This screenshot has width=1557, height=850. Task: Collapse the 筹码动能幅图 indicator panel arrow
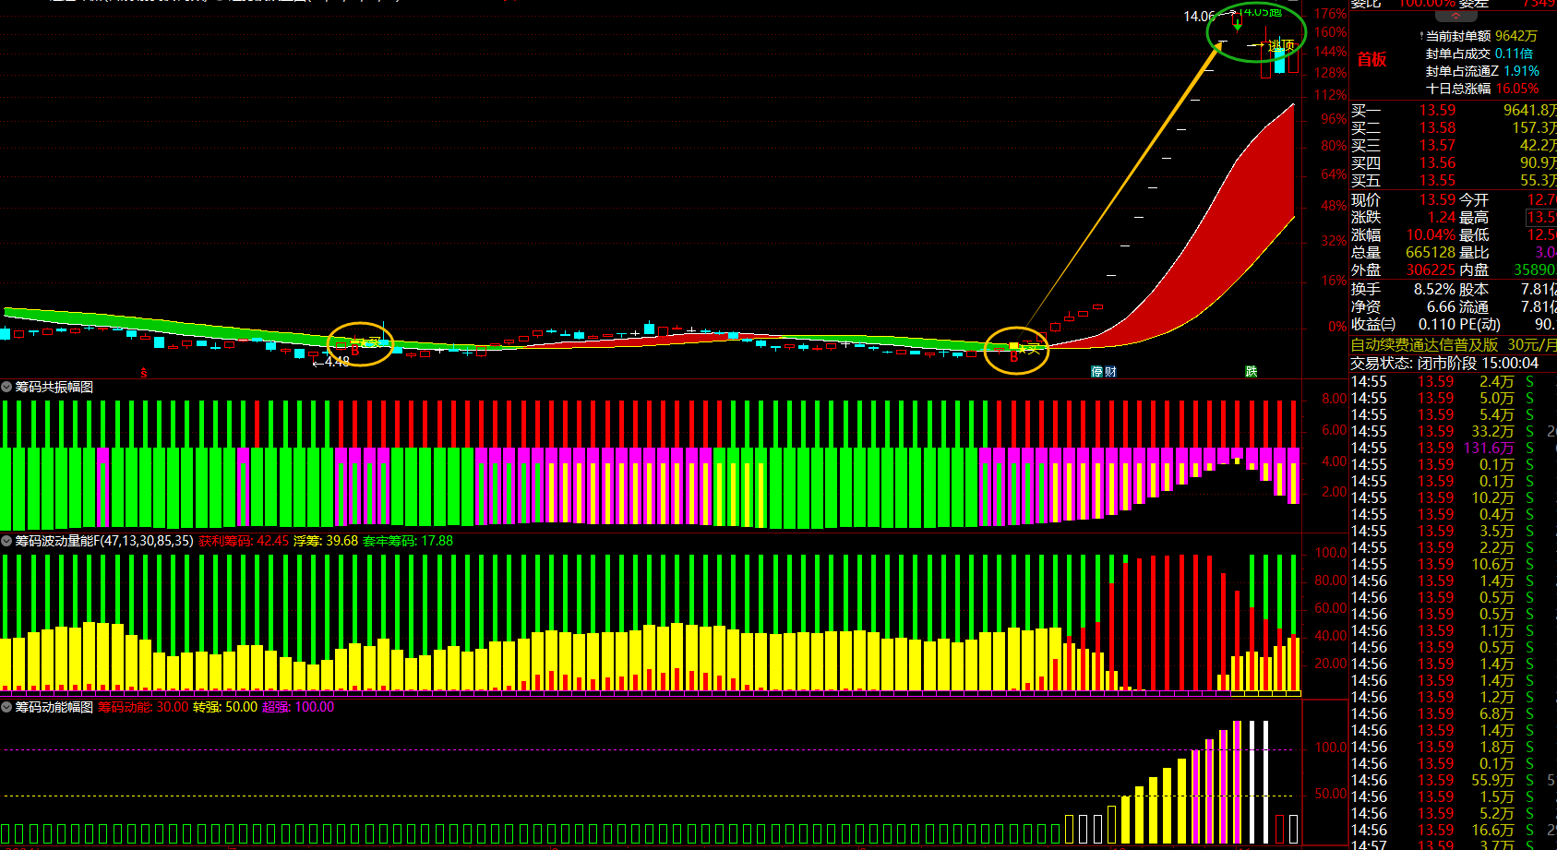point(6,707)
